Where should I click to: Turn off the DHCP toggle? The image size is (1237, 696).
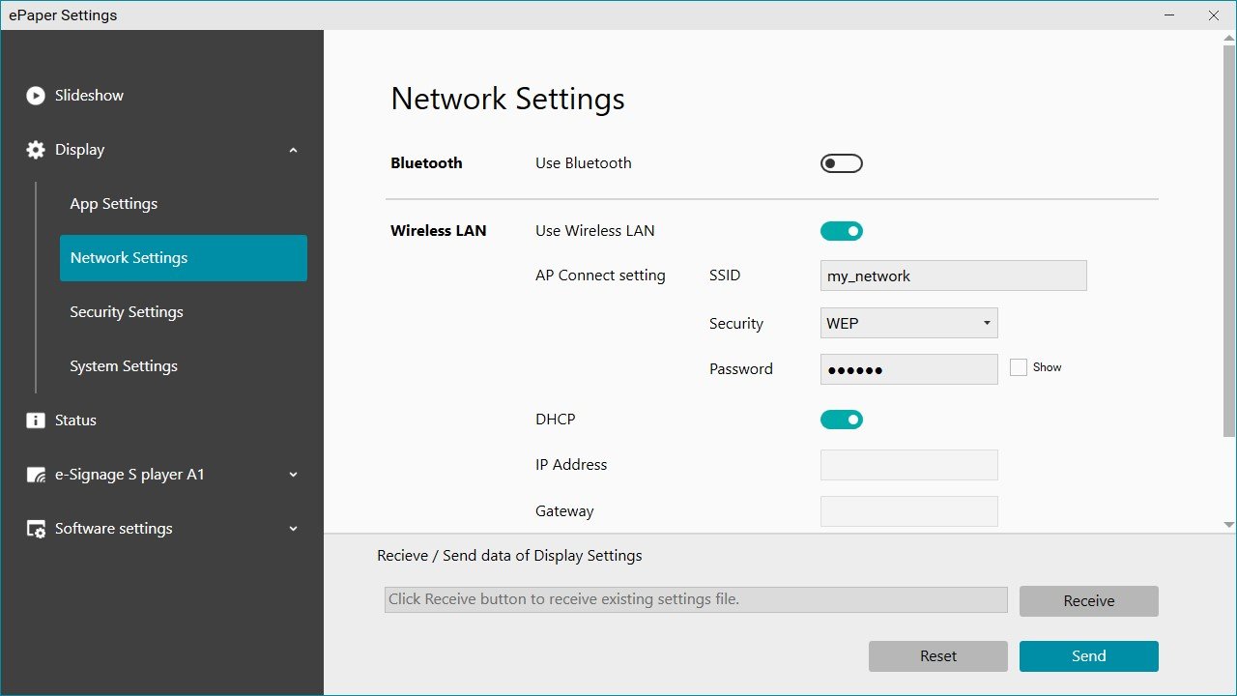click(x=841, y=419)
